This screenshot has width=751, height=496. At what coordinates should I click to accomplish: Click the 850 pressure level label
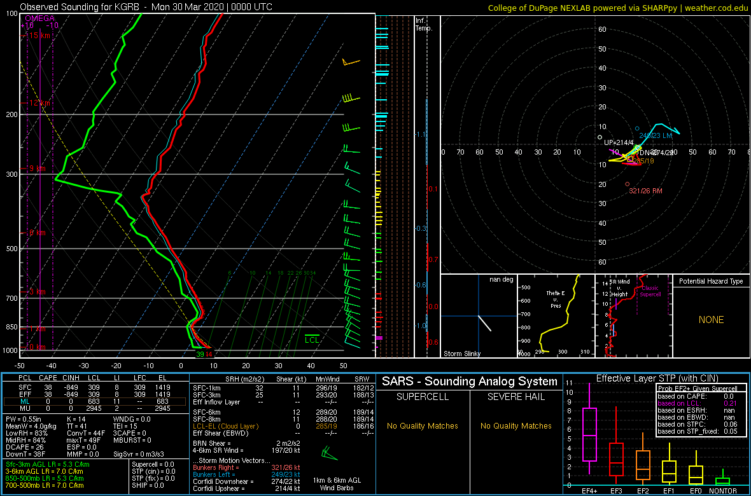[11, 327]
